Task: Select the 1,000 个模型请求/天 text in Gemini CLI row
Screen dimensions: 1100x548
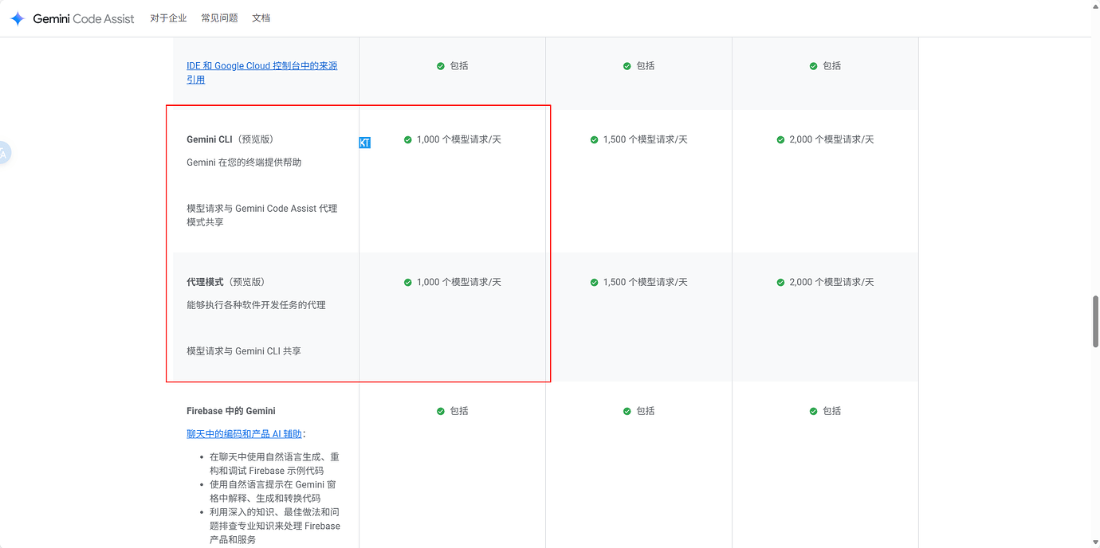Action: [x=459, y=139]
